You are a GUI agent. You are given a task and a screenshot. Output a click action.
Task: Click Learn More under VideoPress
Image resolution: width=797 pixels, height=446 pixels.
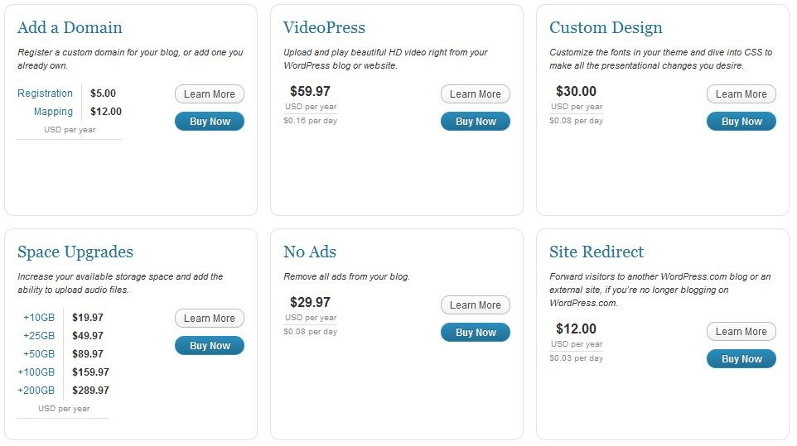pos(475,94)
